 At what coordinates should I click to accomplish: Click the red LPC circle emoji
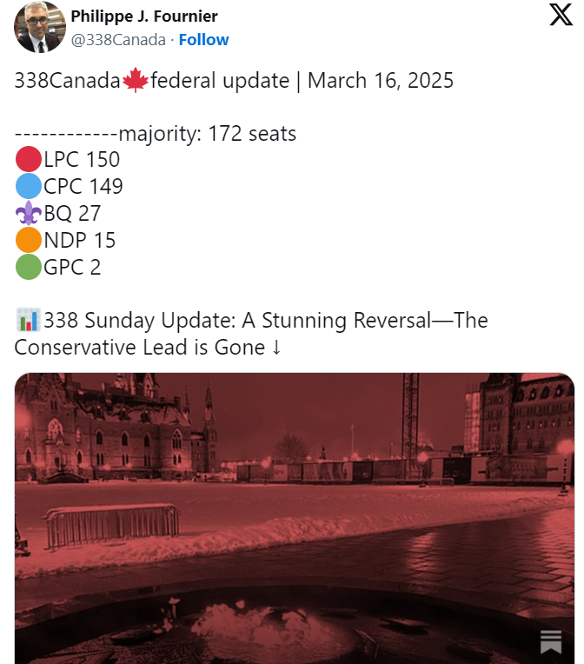coord(29,159)
